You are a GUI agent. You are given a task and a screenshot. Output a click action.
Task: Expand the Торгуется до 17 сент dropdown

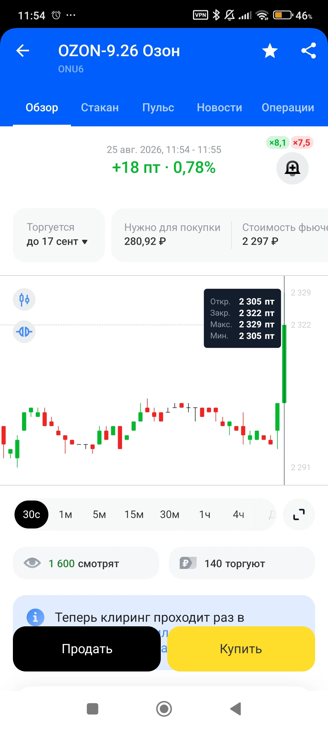tap(59, 235)
